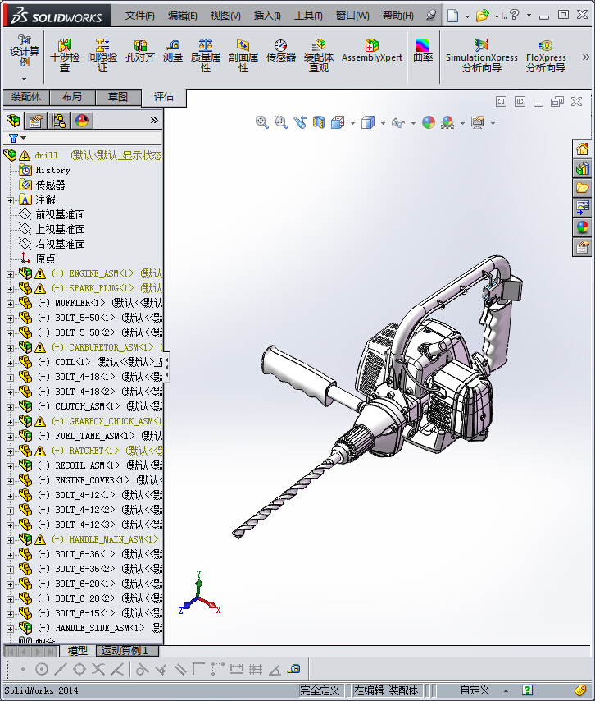The height and width of the screenshot is (701, 595).
Task: Expand the MUFFLER<1> tree node
Action: pos(10,304)
